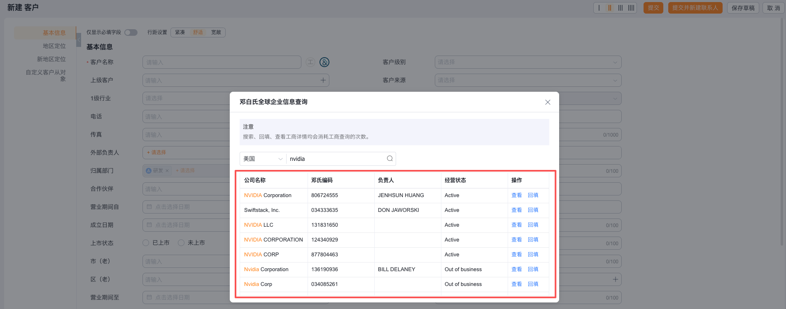The width and height of the screenshot is (786, 309).
Task: Select the 未上市 radio button
Action: coord(181,243)
